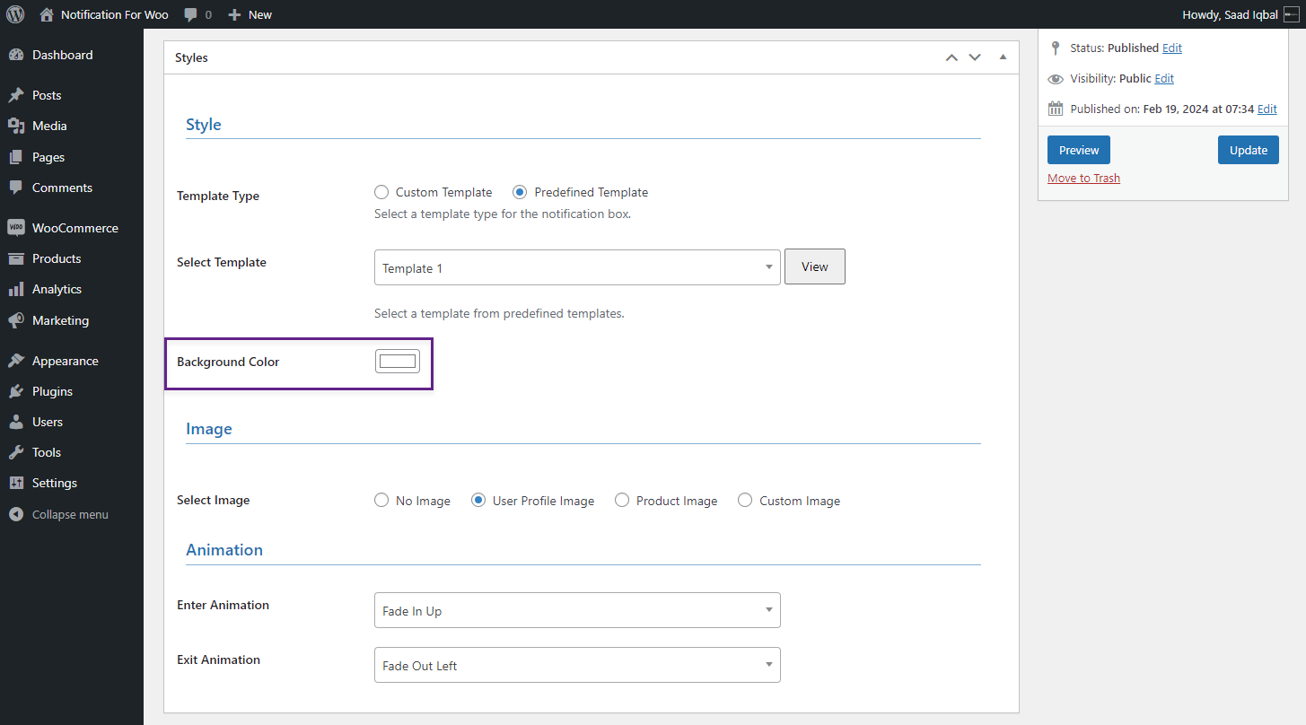
Task: Open the Enter Animation dropdown
Action: 577,610
